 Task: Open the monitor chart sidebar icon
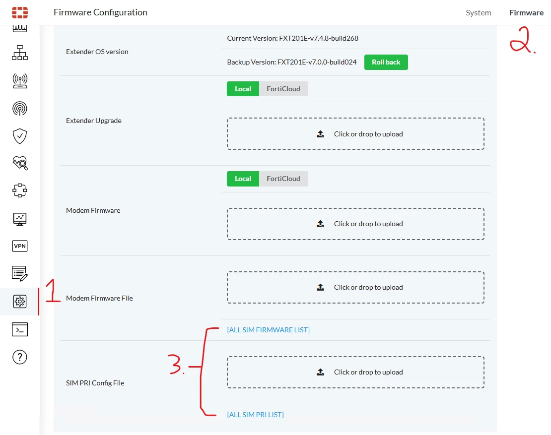pos(20,219)
